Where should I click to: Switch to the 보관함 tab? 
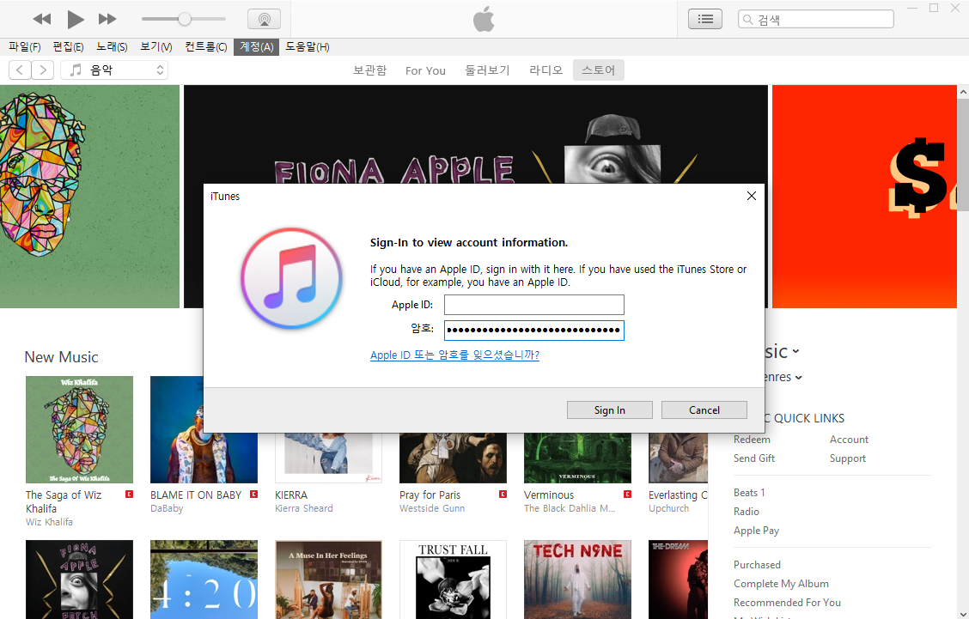(369, 70)
